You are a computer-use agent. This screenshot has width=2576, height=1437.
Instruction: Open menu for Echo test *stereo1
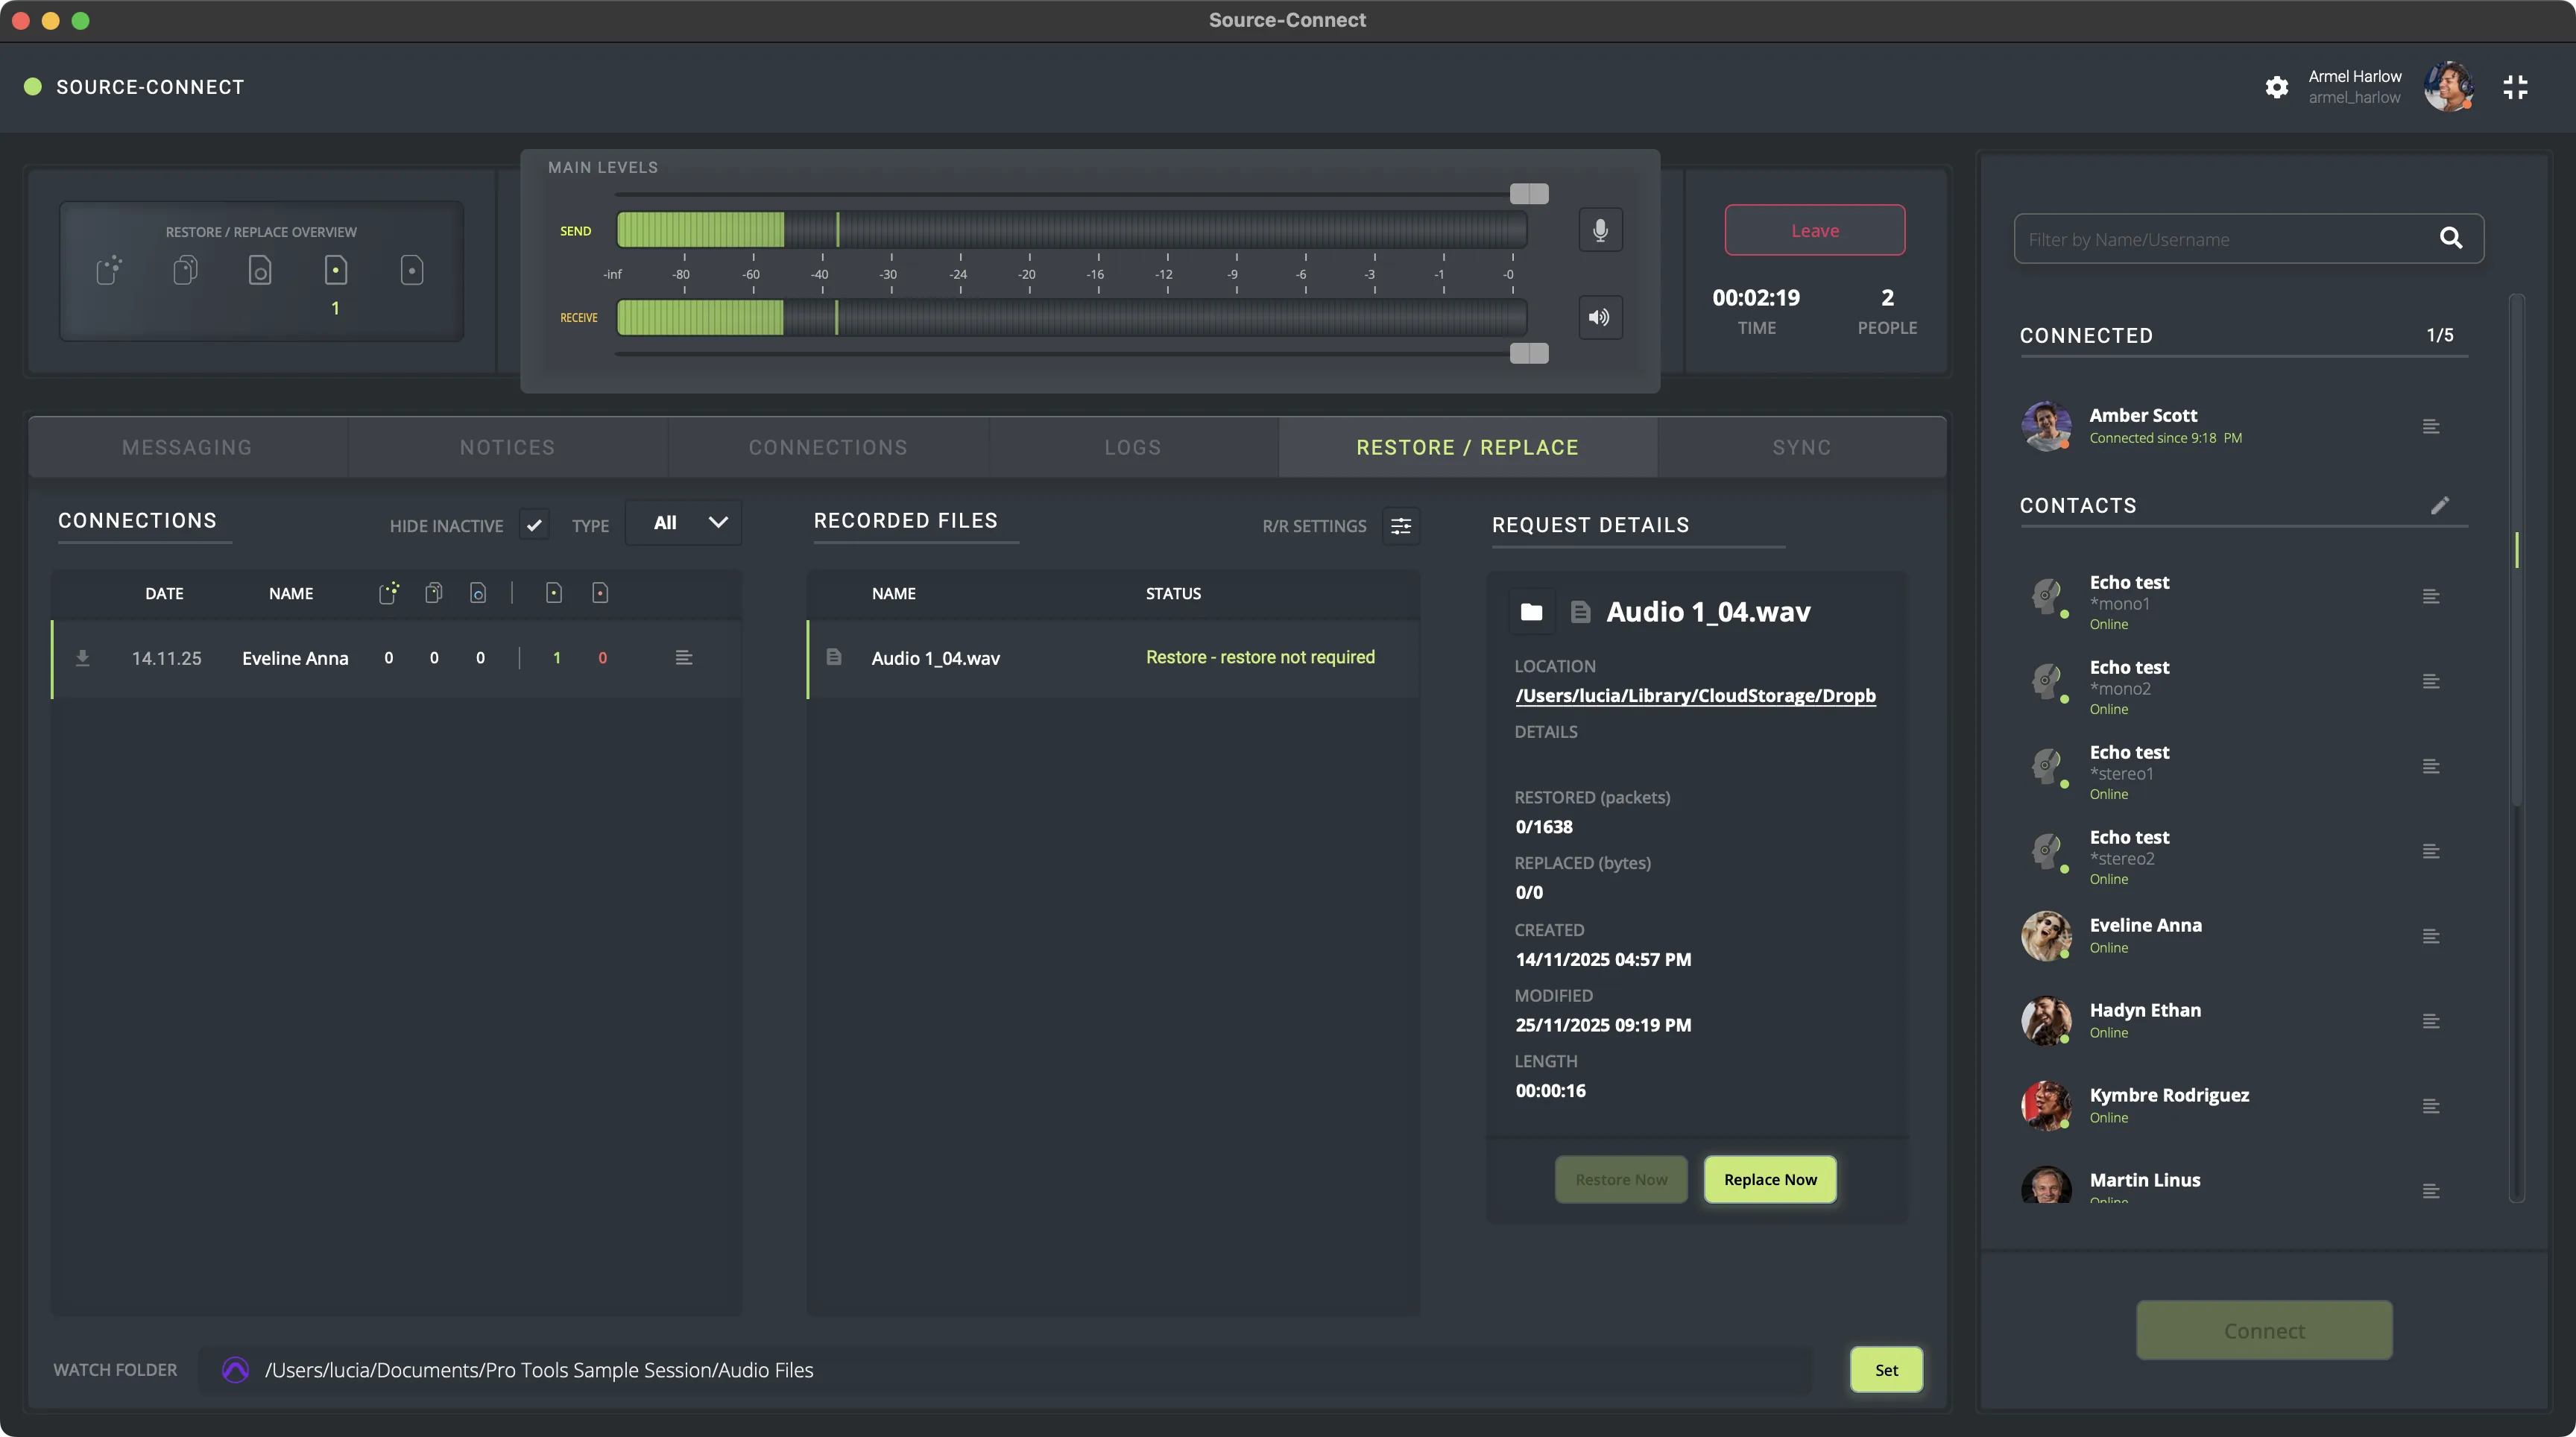pyautogui.click(x=2431, y=767)
